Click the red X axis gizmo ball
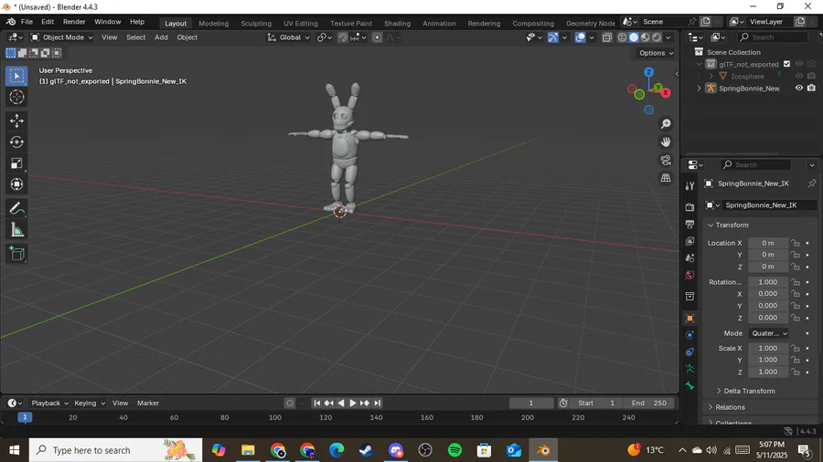Viewport: 823px width, 462px height. coord(666,93)
